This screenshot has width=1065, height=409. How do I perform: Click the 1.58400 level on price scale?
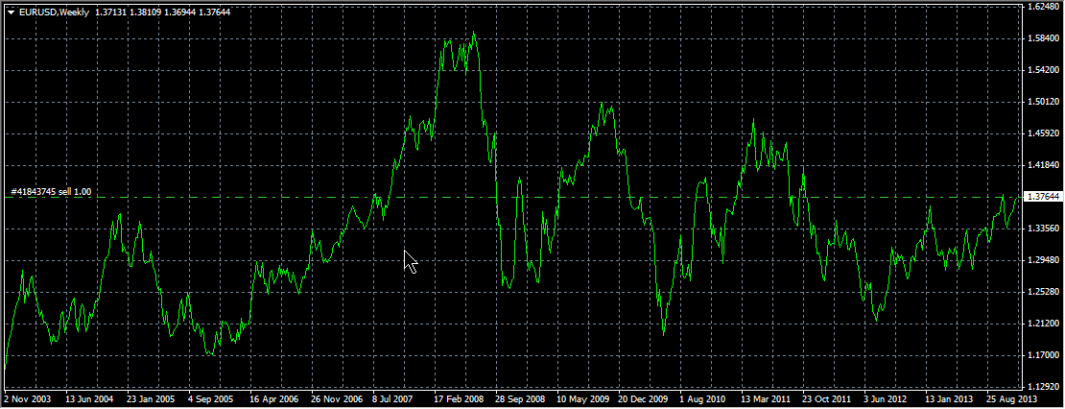1041,38
